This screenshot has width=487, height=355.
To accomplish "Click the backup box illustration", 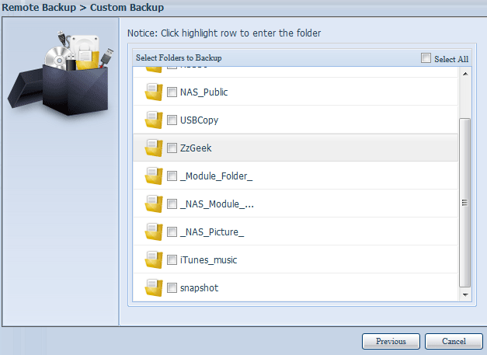I will point(61,73).
